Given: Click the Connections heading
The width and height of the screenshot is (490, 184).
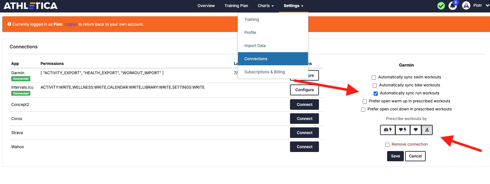Looking at the screenshot, I should click(x=23, y=47).
